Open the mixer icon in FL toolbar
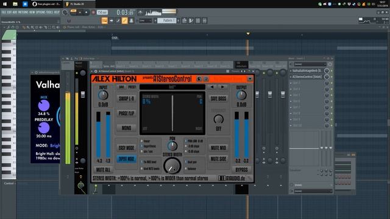This screenshot has width=390, height=219. point(204,21)
